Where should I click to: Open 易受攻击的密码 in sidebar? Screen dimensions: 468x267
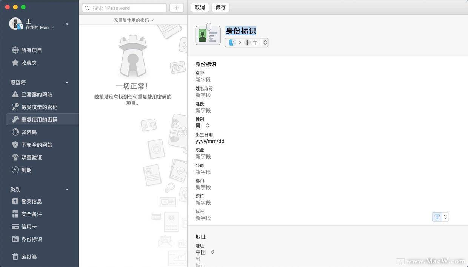(39, 107)
